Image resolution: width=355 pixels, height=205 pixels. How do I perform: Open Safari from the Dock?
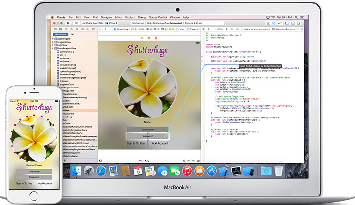click(x=101, y=170)
